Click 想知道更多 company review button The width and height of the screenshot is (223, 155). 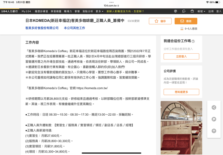tap(181, 92)
